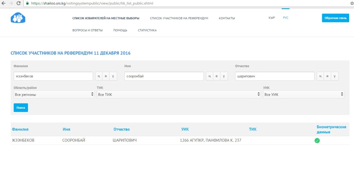Click the Обратная связь button
The image size is (354, 177).
tap(335, 18)
